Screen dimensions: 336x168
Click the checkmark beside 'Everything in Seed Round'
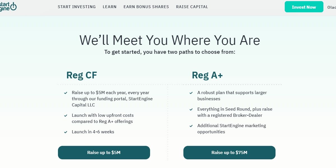point(192,109)
